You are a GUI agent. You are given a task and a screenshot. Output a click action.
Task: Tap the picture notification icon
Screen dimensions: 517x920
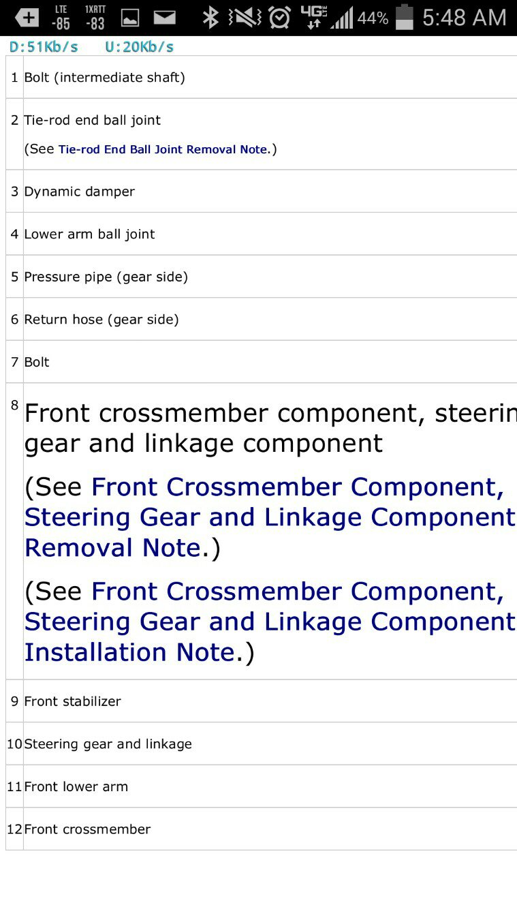(129, 18)
